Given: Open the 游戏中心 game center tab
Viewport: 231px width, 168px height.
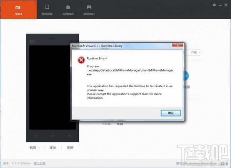Looking at the screenshot, I should coord(89,10).
